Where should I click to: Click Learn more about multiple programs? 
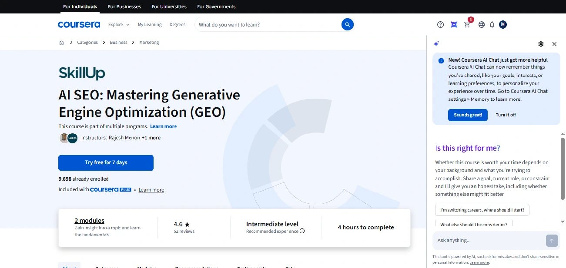(164, 126)
